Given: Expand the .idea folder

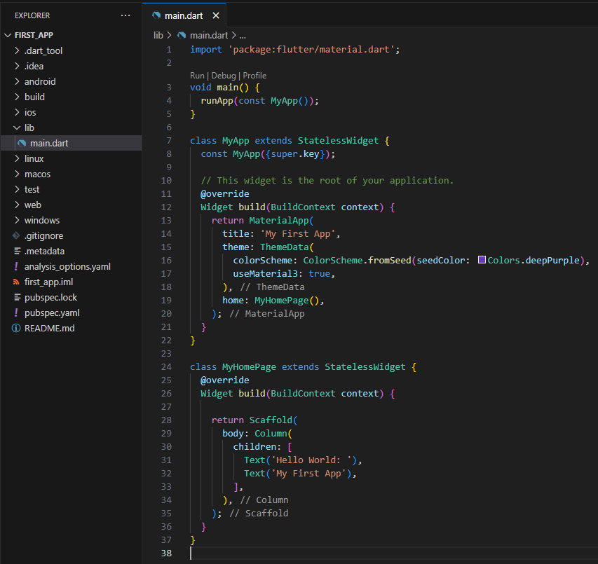Looking at the screenshot, I should (17, 66).
